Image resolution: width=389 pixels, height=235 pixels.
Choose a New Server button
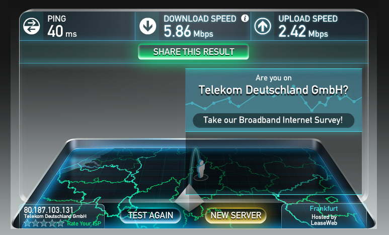click(x=236, y=215)
